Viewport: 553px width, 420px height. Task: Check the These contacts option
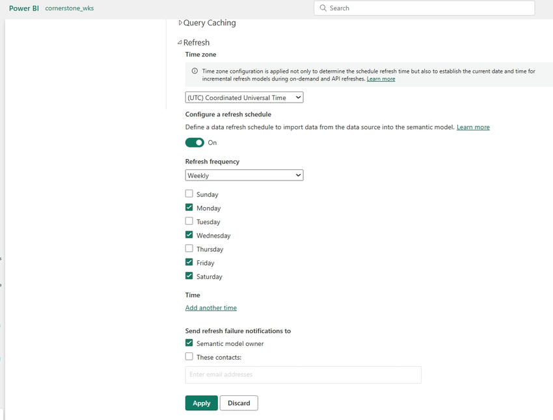coord(189,356)
